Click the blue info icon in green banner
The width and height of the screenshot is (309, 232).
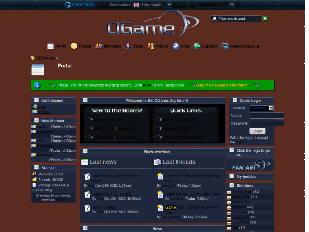pyautogui.click(x=37, y=85)
